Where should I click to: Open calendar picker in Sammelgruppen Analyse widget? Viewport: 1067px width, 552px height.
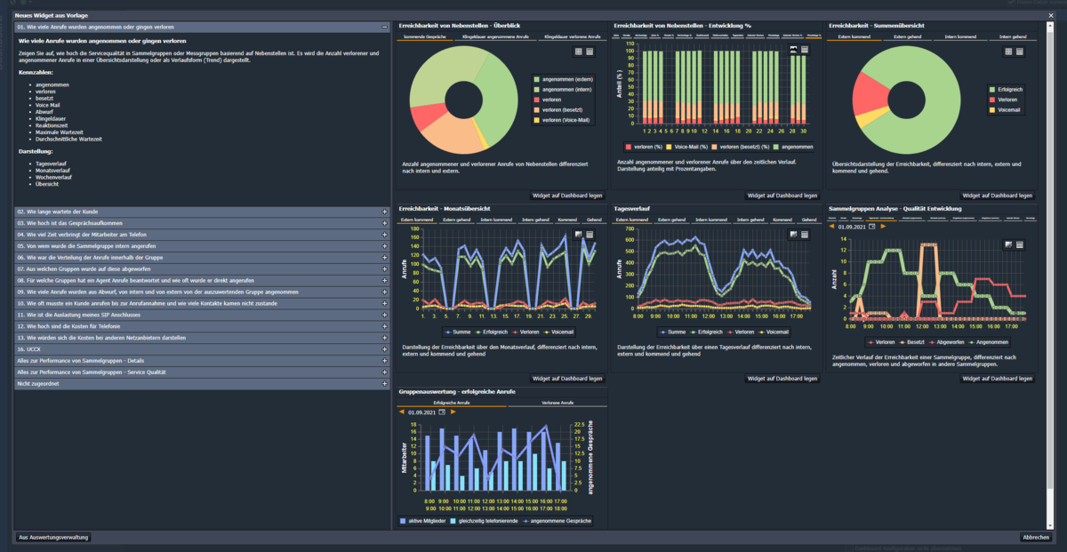pos(872,227)
